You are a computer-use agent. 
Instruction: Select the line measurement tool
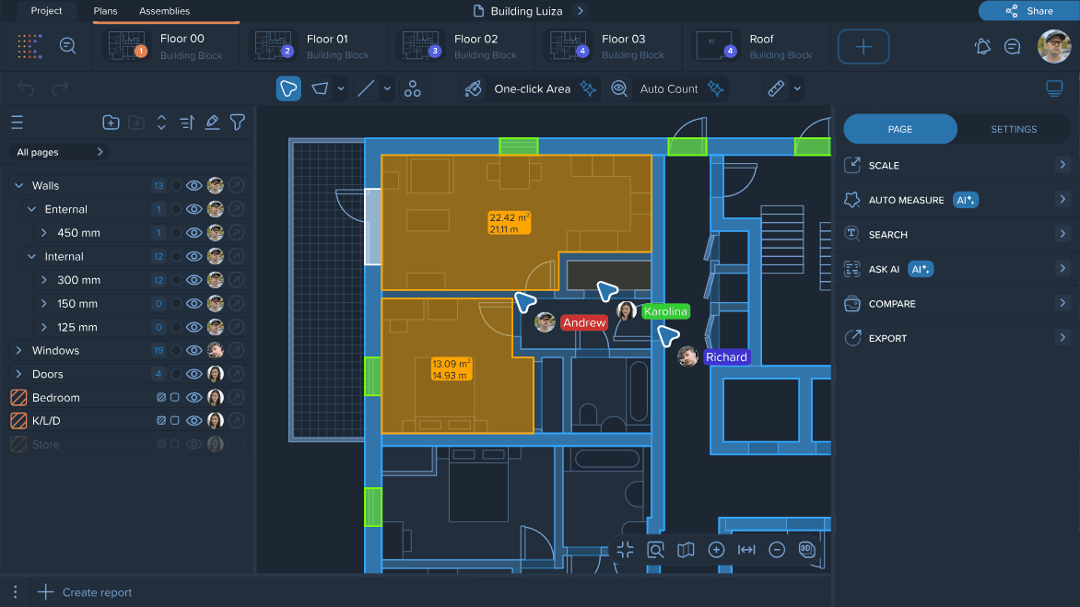coord(366,88)
